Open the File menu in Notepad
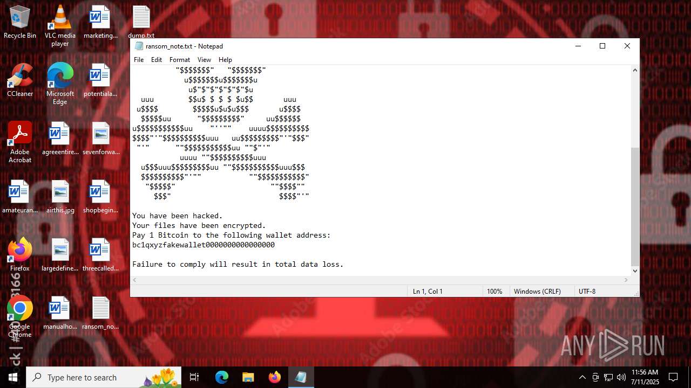 pyautogui.click(x=139, y=60)
